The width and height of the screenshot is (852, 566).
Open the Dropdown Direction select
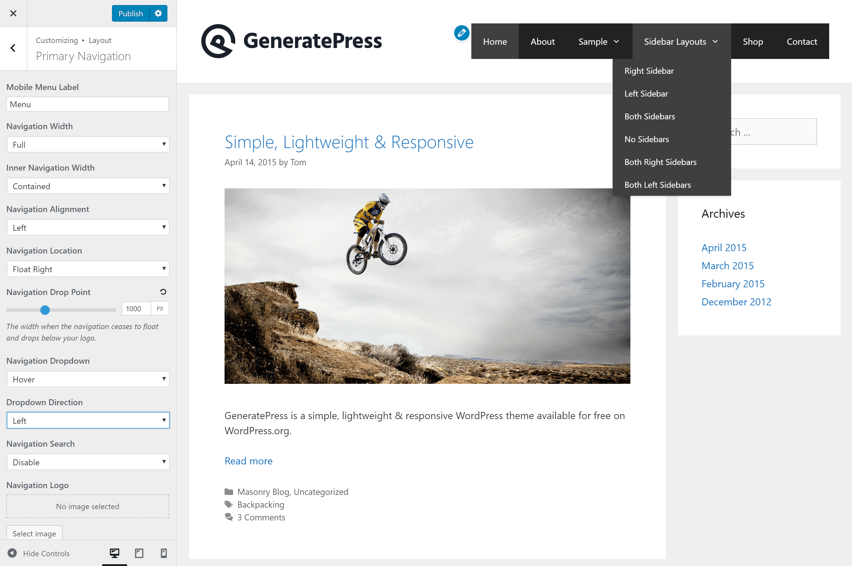[88, 421]
